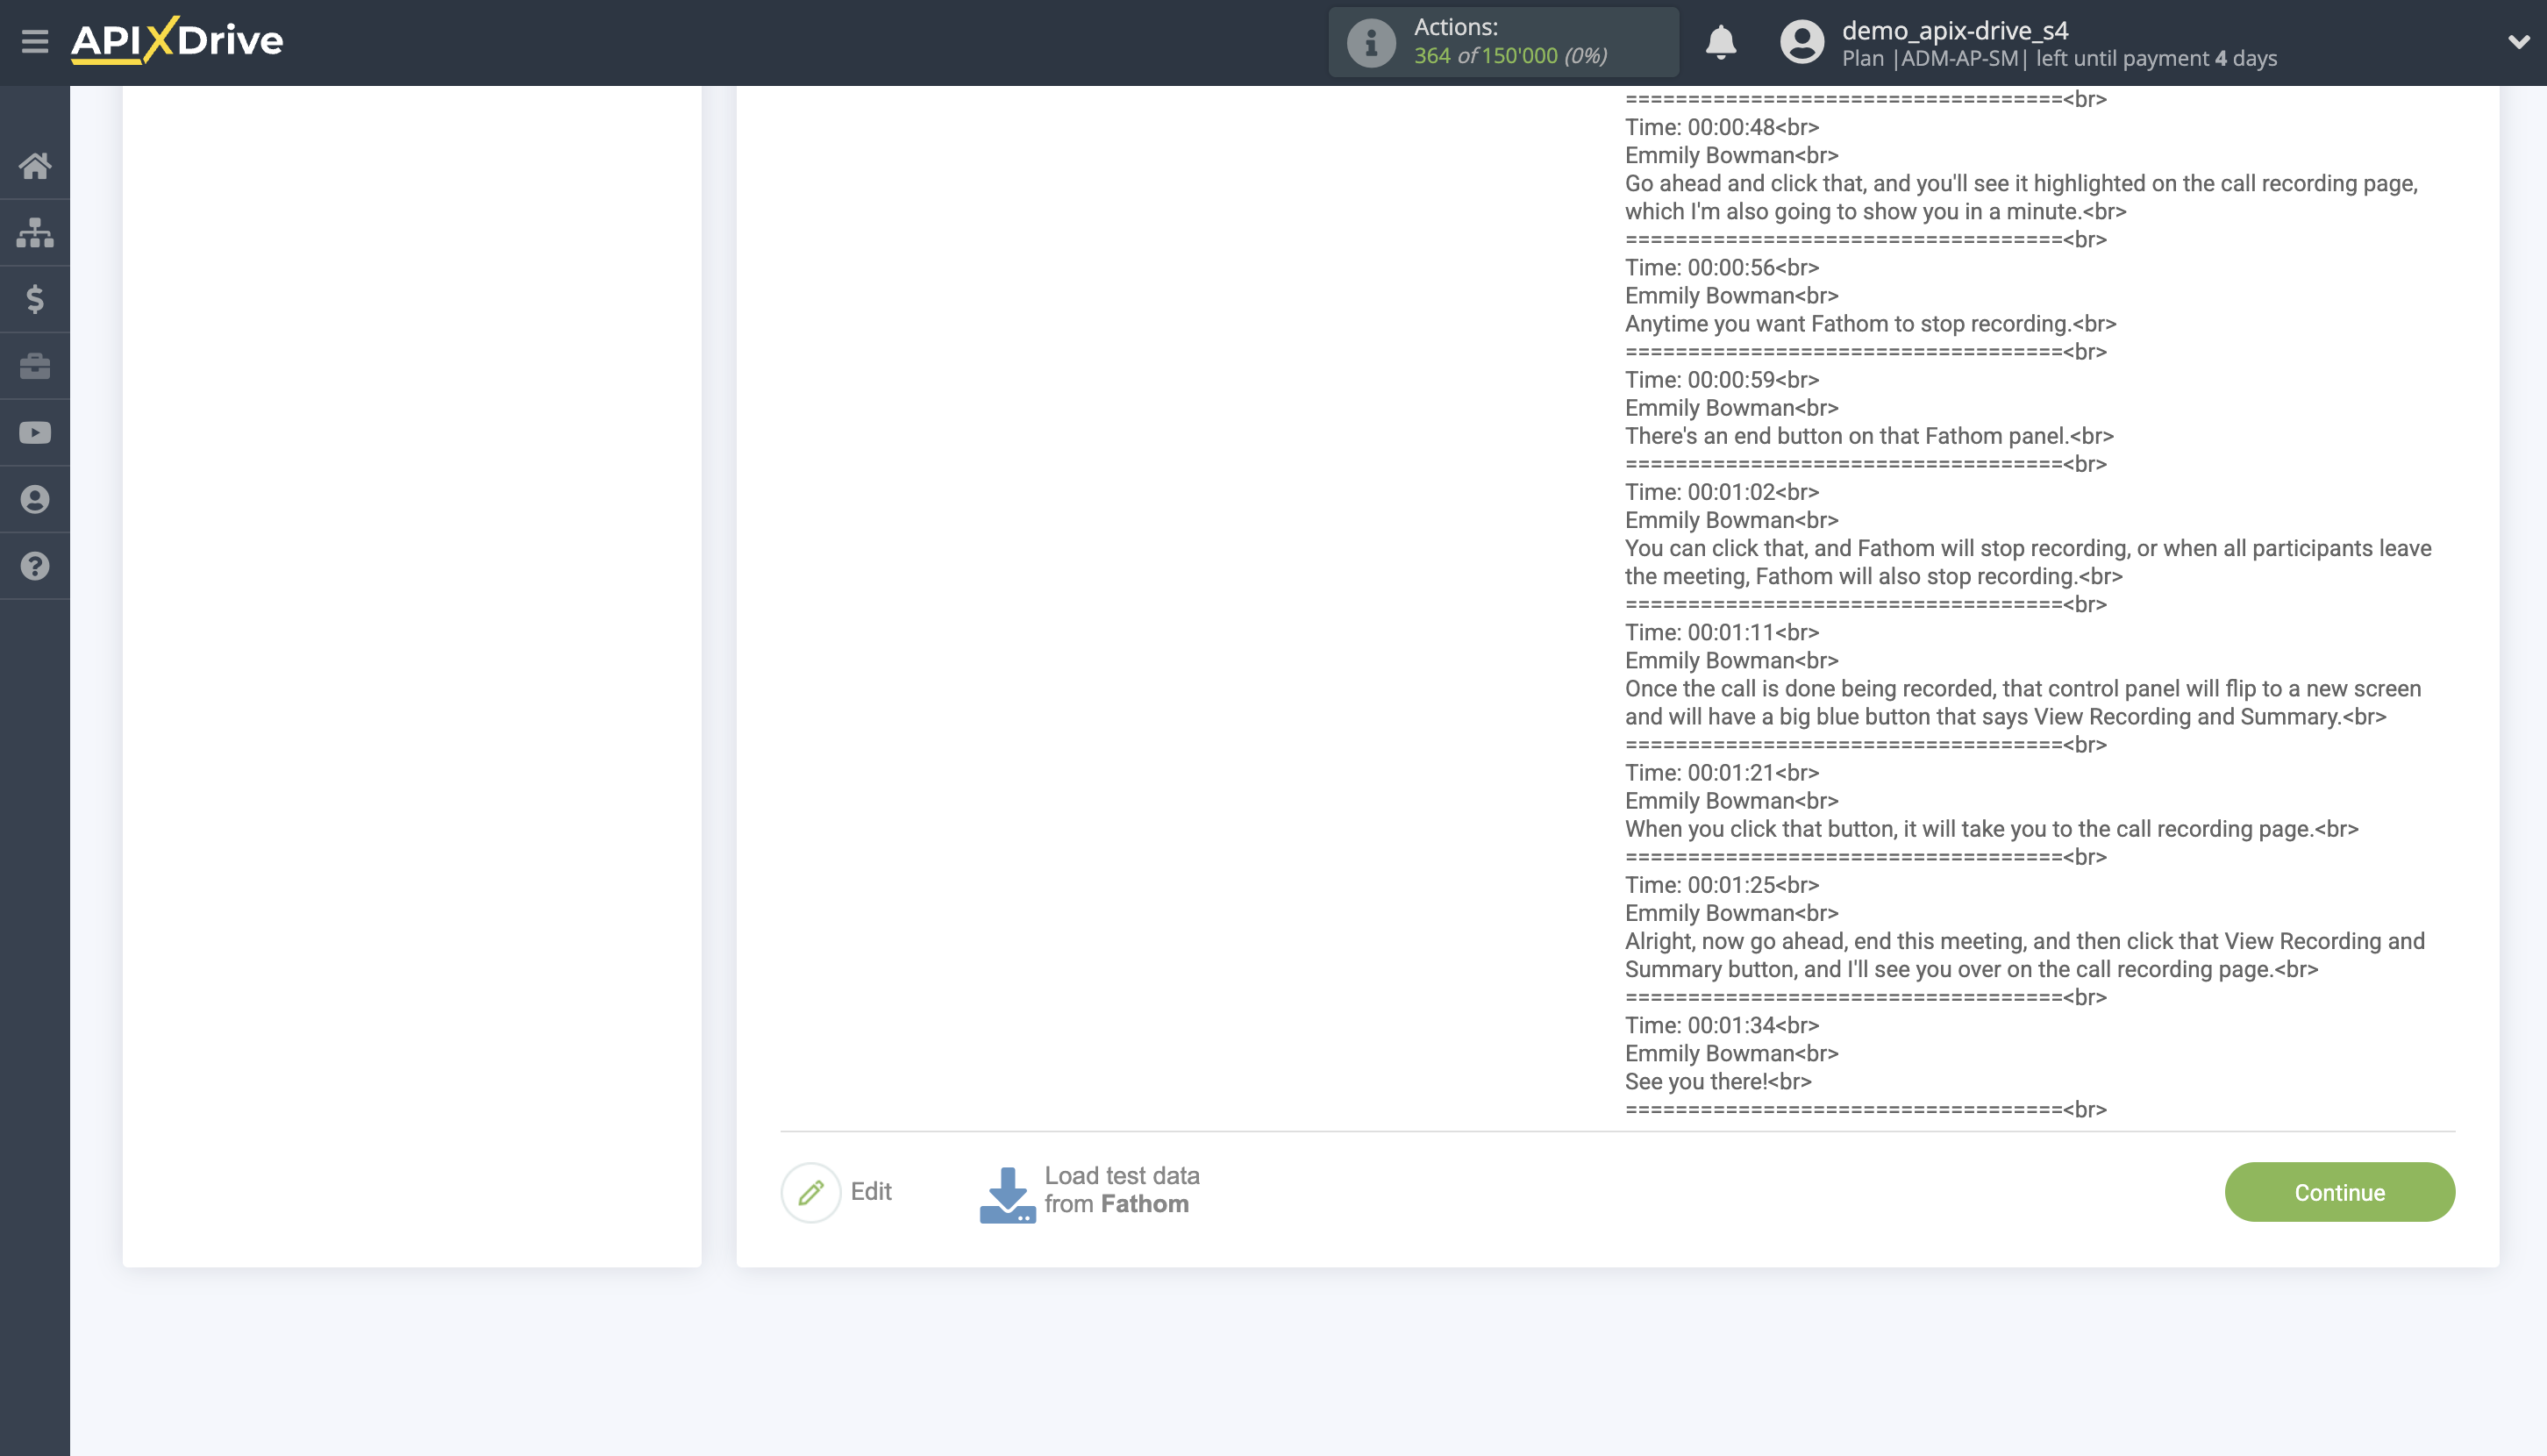
Task: Open the connections hierarchy icon in the sidebar
Action: point(36,232)
